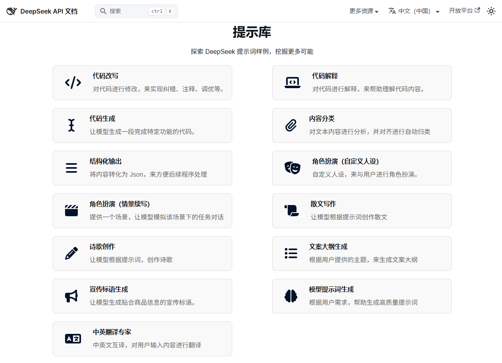Click the ctrl key hint in search
This screenshot has height=363, width=502.
tap(157, 11)
